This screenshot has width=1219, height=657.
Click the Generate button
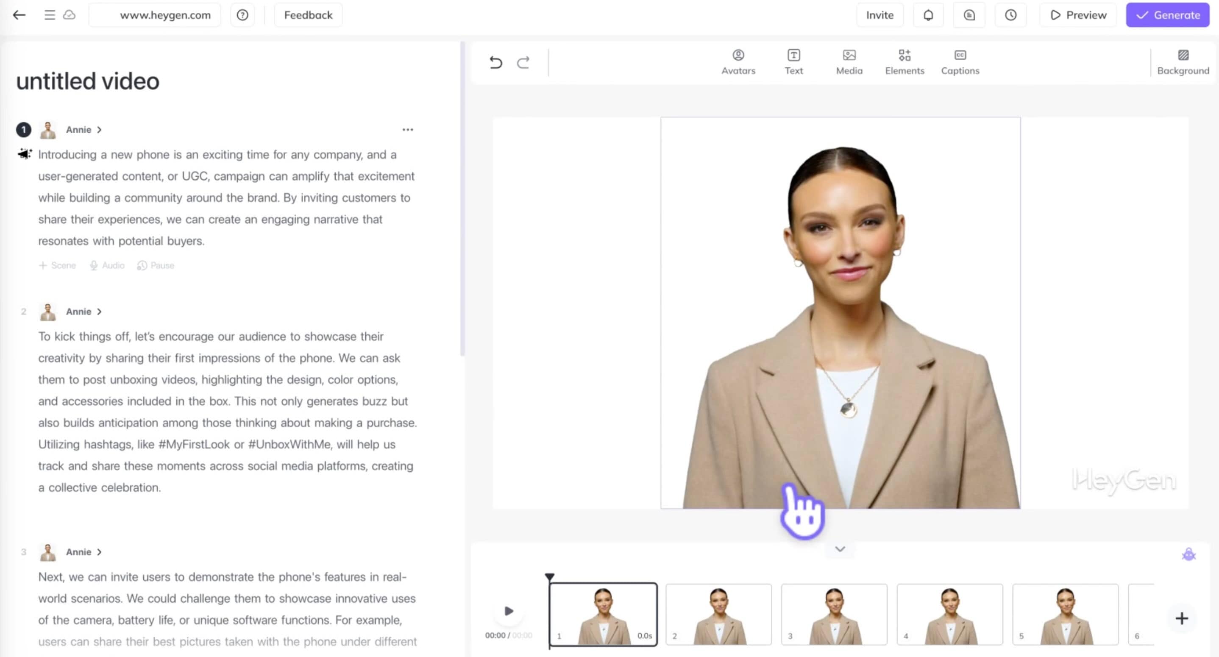1167,15
